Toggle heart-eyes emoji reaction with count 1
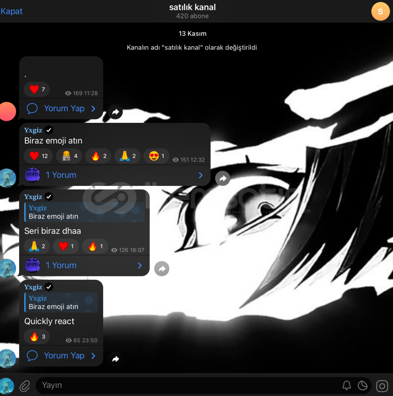393x396 pixels. click(x=156, y=156)
